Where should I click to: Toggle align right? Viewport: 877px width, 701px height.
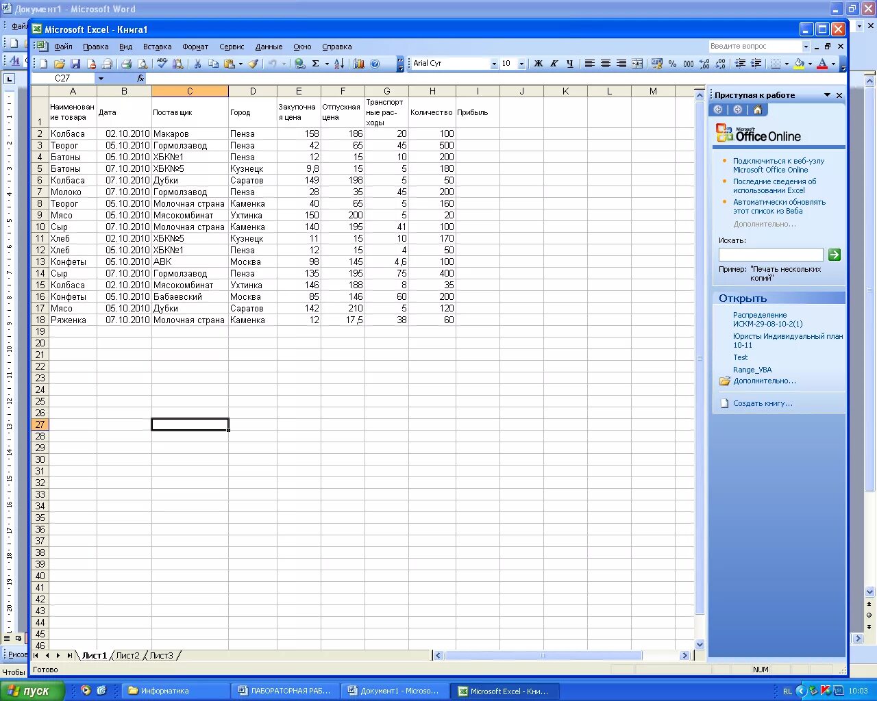pos(621,64)
